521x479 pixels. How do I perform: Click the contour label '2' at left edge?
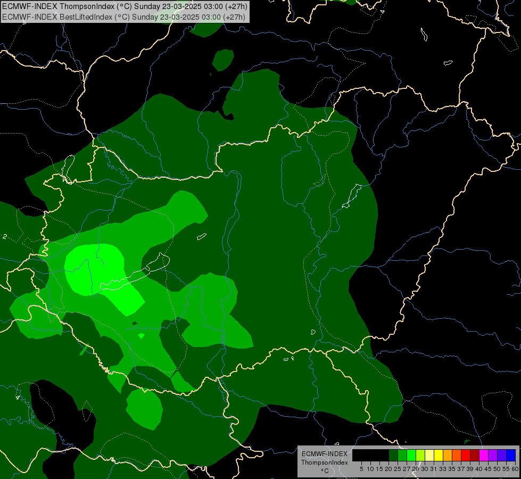[5, 237]
